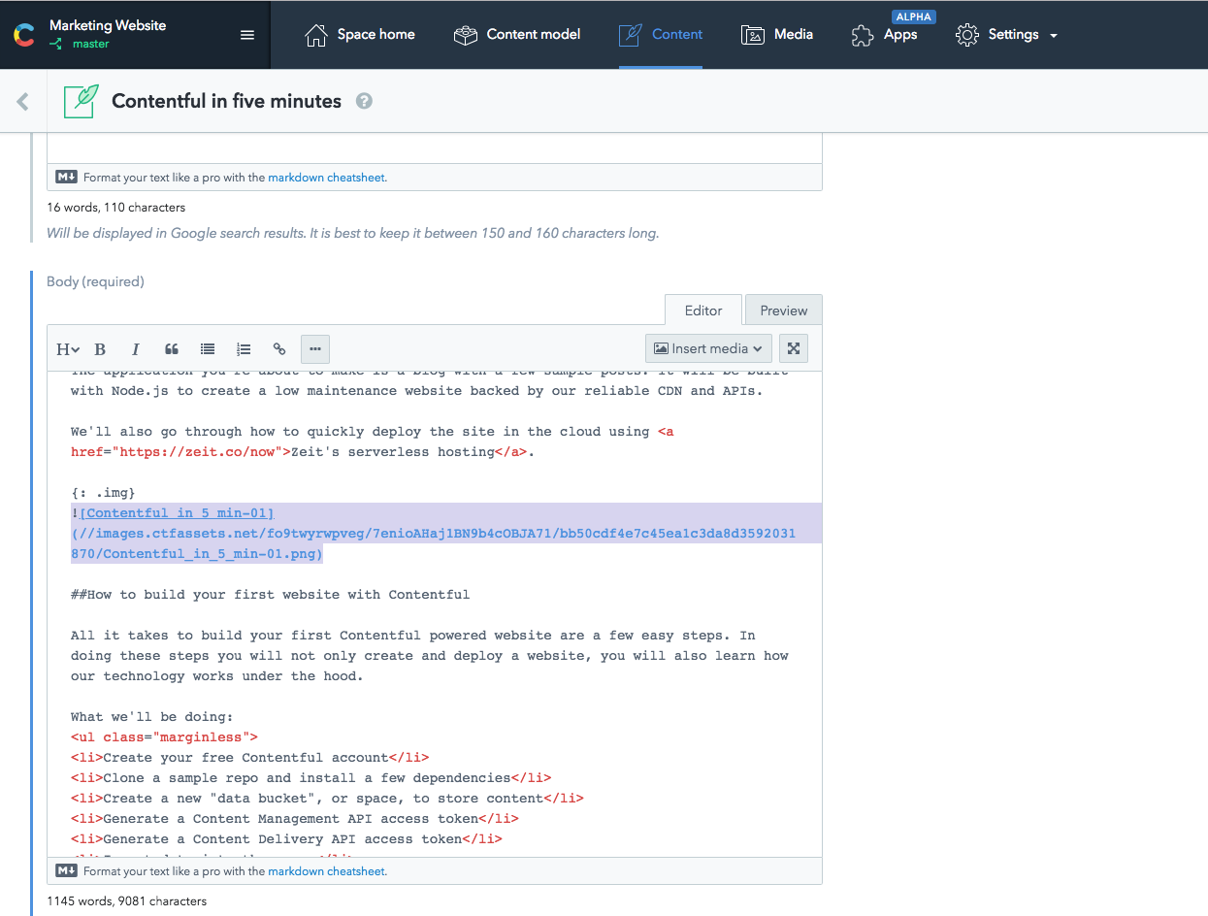Click the Media image icon
The height and width of the screenshot is (916, 1208).
[x=753, y=36]
